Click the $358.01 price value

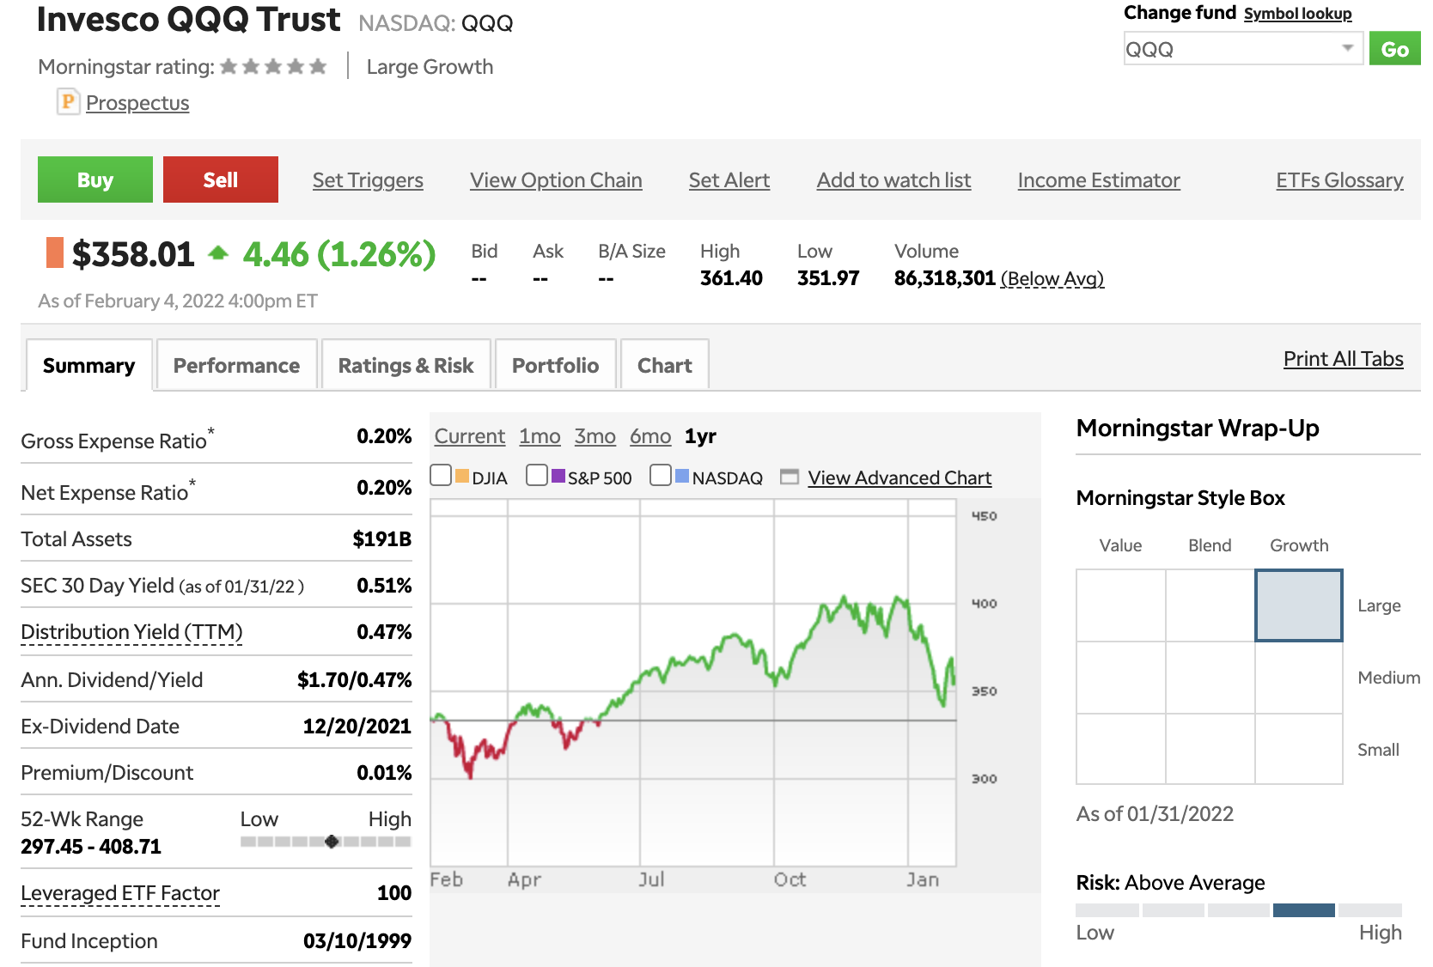133,254
